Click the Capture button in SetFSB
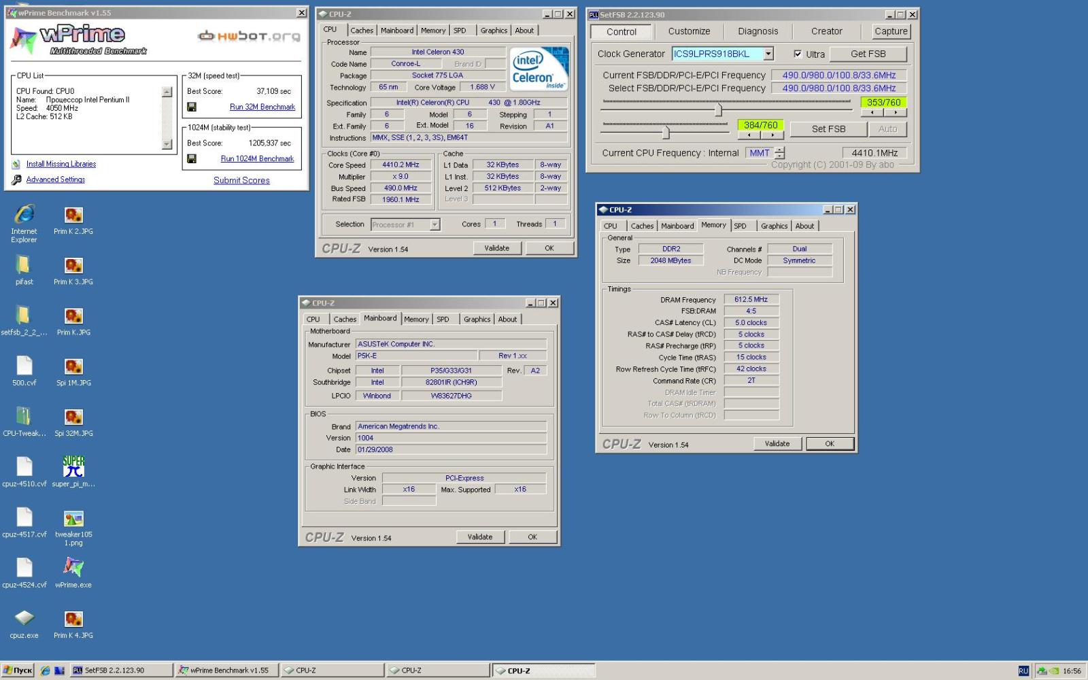This screenshot has height=680, width=1088. tap(891, 31)
